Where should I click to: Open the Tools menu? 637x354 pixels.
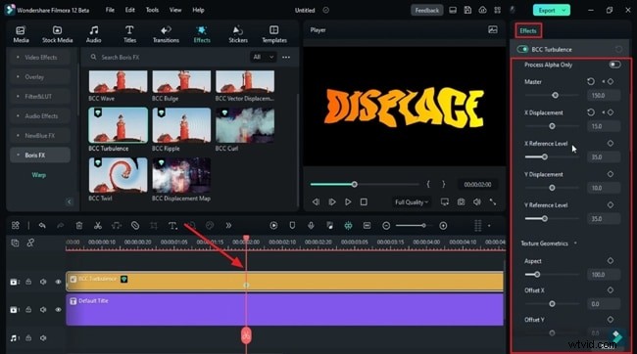152,10
